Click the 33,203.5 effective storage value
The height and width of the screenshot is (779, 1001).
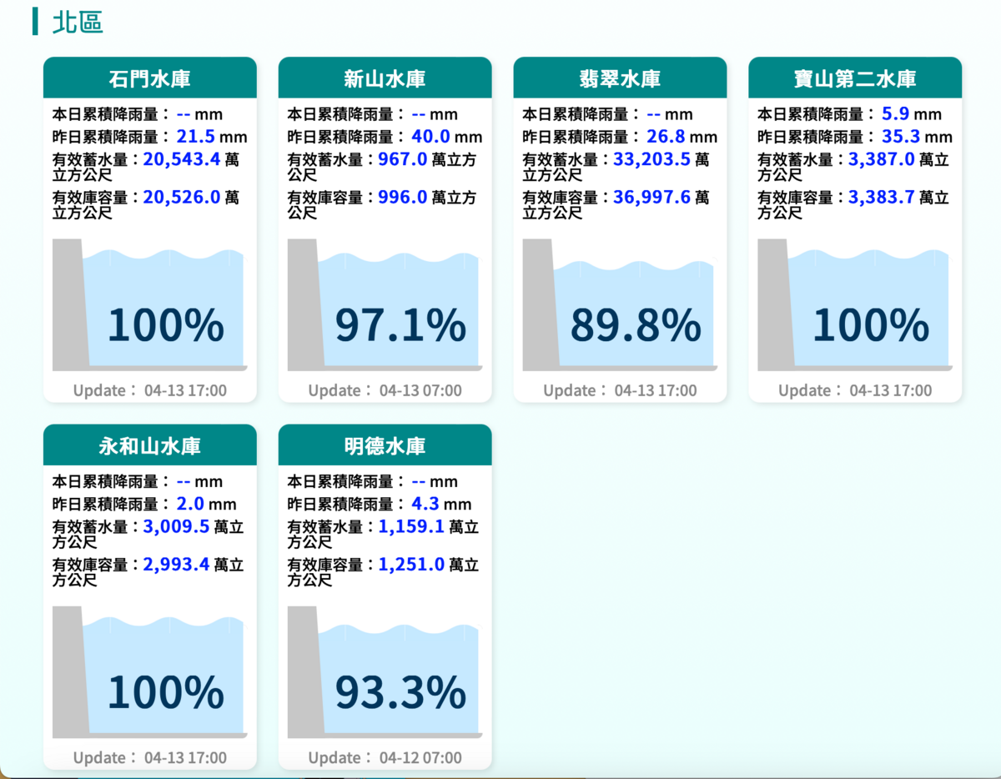[x=652, y=159]
